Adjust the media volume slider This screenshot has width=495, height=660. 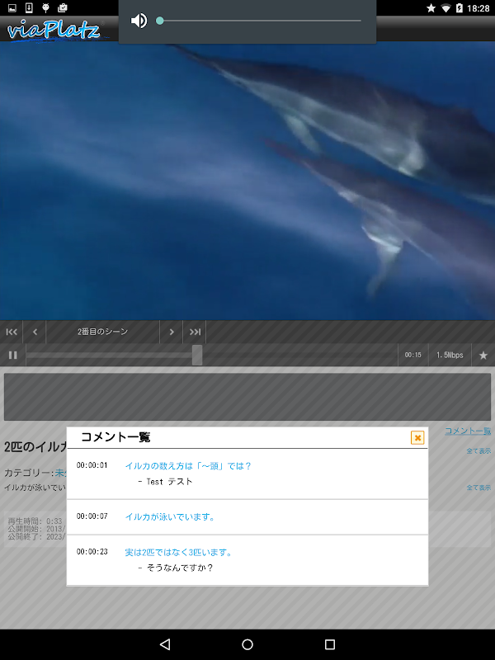[258, 21]
